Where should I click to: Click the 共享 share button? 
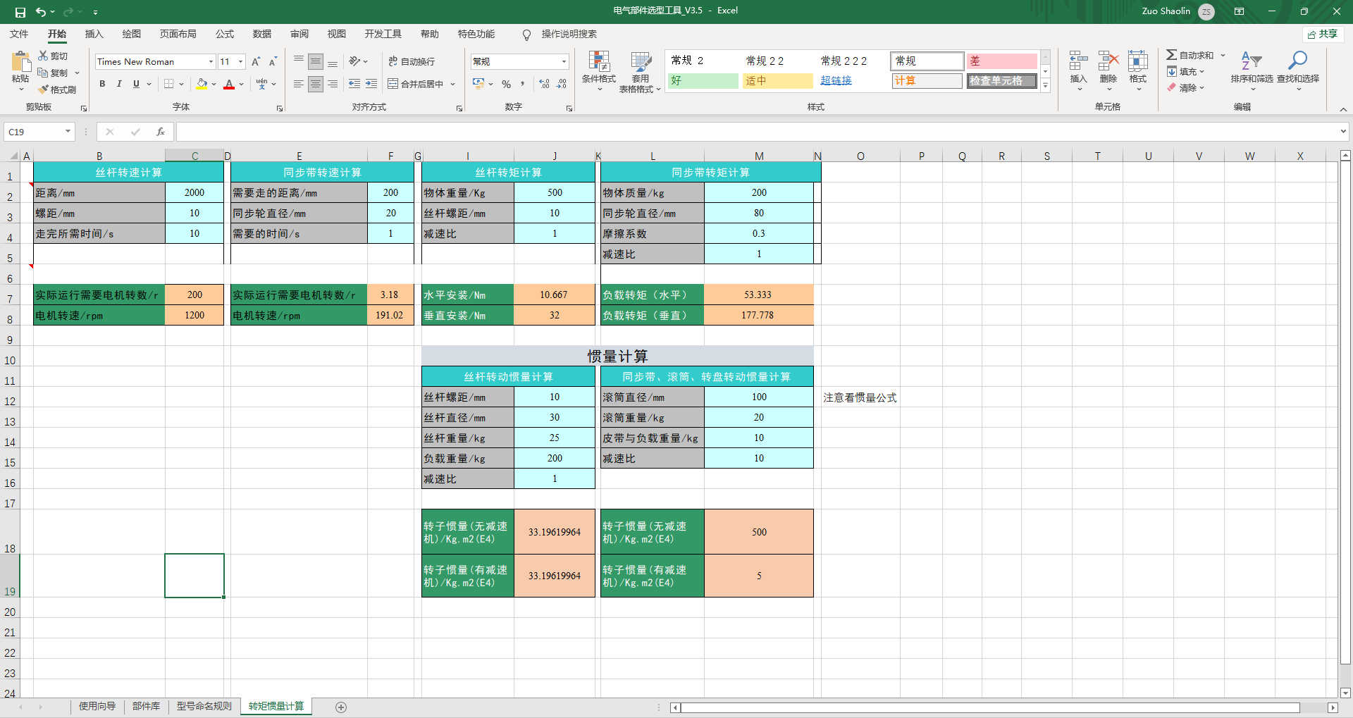(1323, 34)
